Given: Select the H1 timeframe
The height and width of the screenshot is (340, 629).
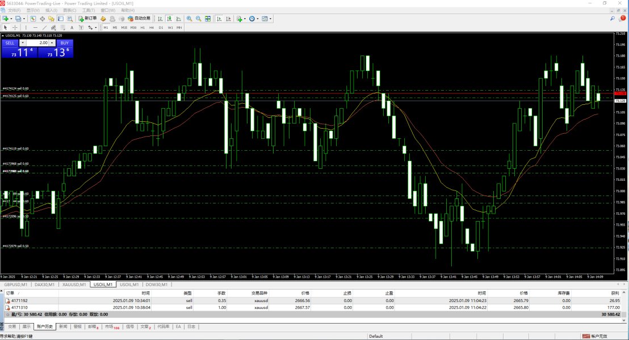Looking at the screenshot, I should pyautogui.click(x=142, y=27).
